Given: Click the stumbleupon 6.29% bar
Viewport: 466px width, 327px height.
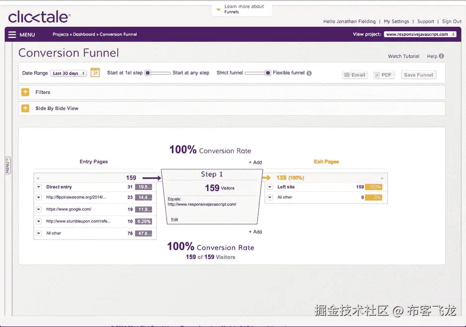Looking at the screenshot, I should tap(144, 221).
